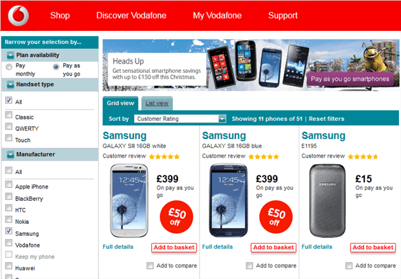401x279 pixels.
Task: Open the Shop menu
Action: pyautogui.click(x=60, y=15)
